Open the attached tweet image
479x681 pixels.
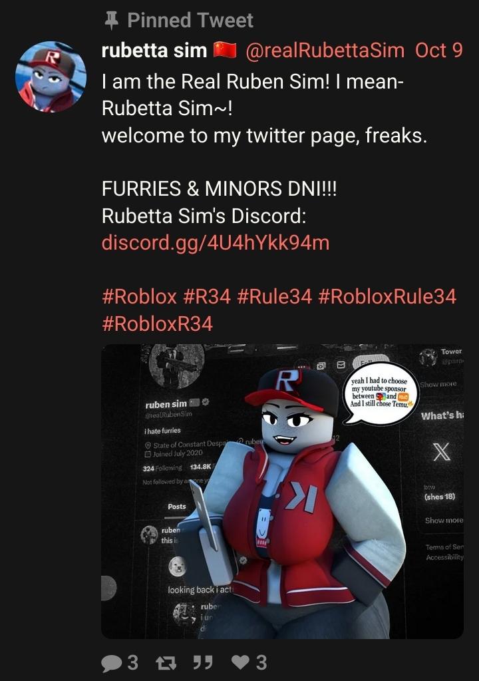(x=283, y=491)
